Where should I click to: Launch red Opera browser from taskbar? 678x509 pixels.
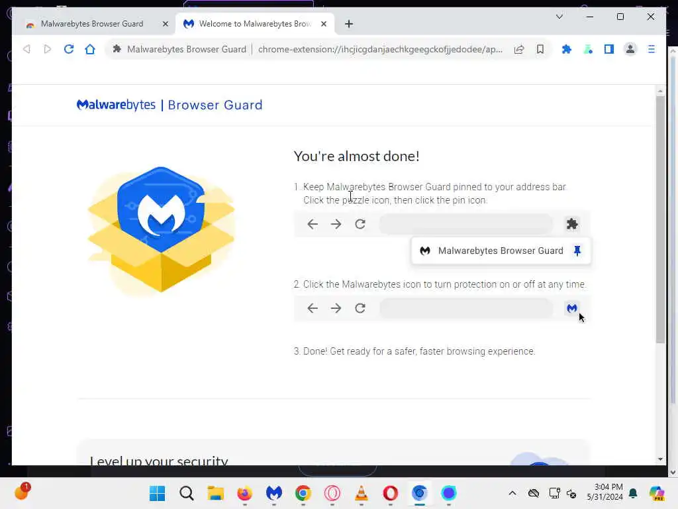tap(390, 493)
